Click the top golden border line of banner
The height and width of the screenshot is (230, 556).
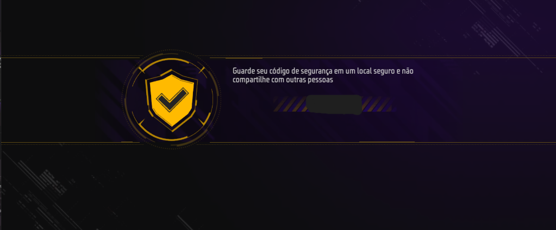click(x=383, y=58)
